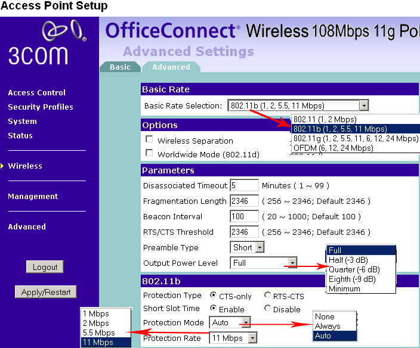Switch to the Basic tab
Viewport: 420px width, 348px height.
(x=121, y=67)
